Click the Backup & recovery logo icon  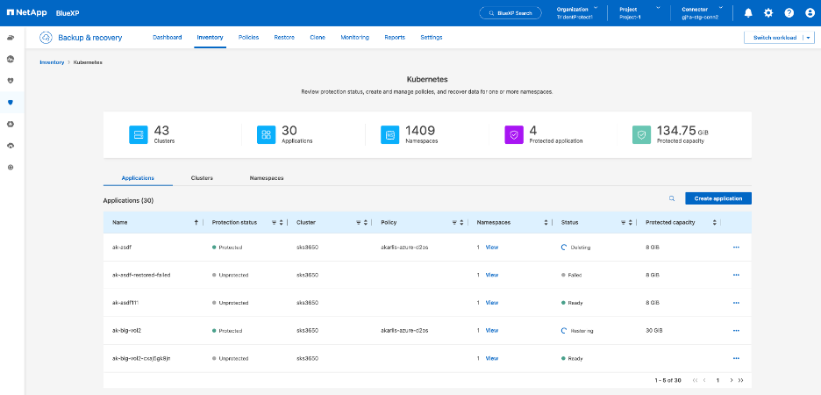(46, 38)
